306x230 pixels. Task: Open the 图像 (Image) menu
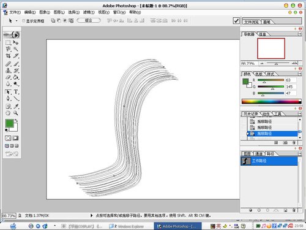pyautogui.click(x=45, y=12)
